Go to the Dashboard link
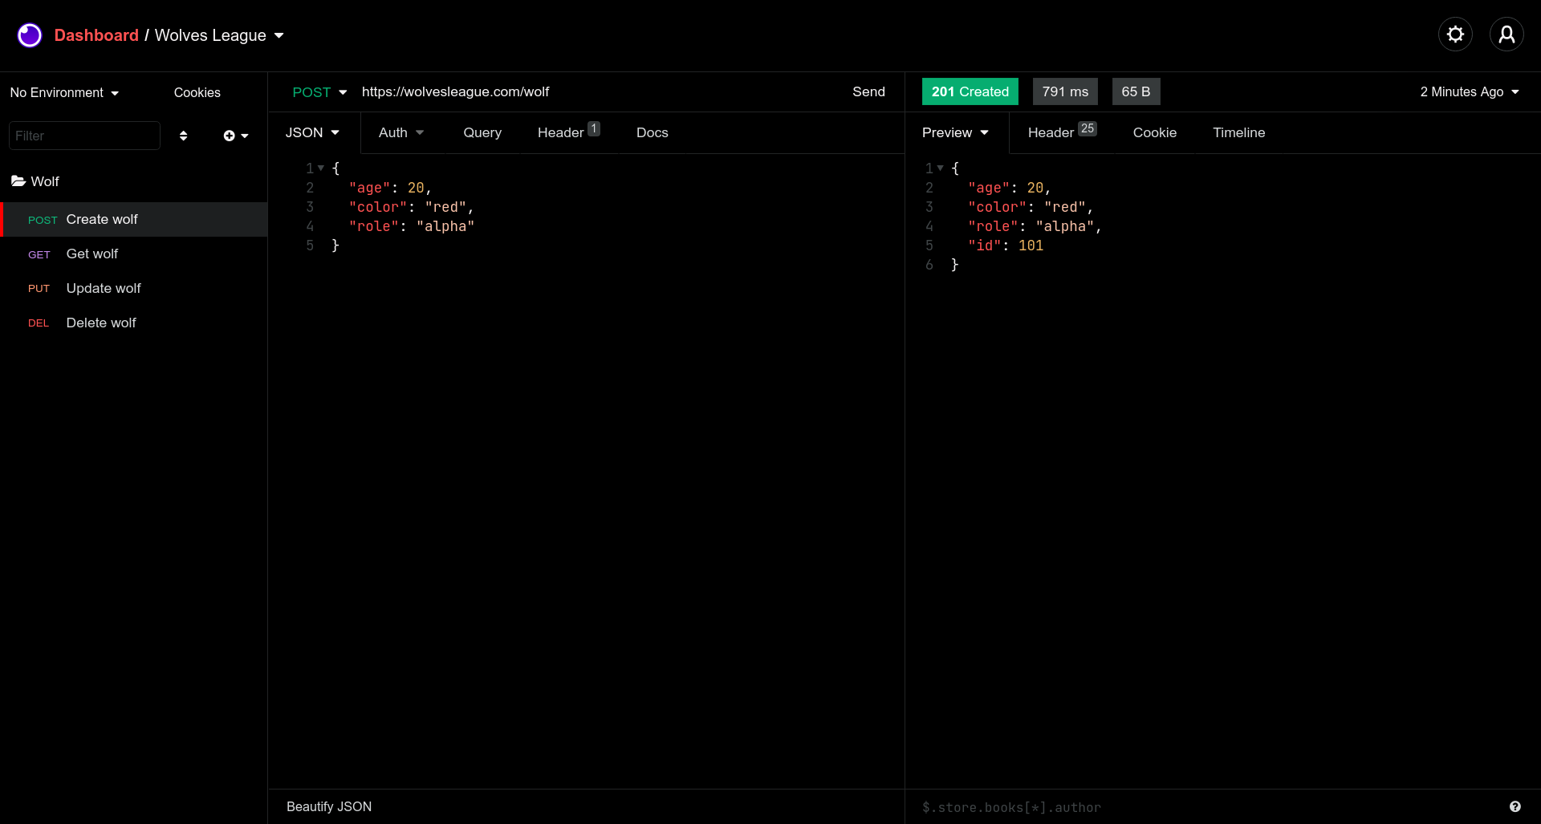Viewport: 1541px width, 824px height. click(x=96, y=35)
